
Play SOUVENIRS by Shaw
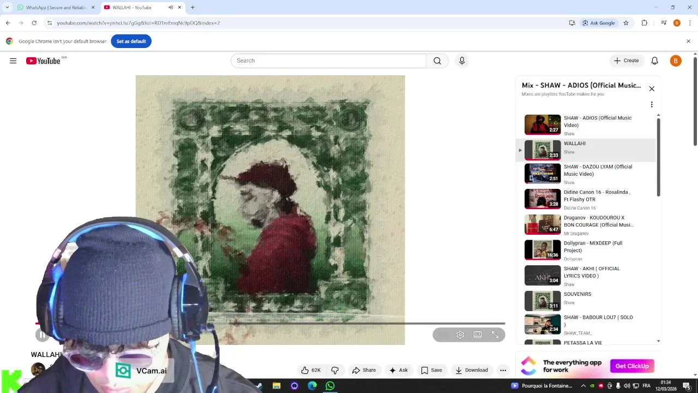point(586,301)
